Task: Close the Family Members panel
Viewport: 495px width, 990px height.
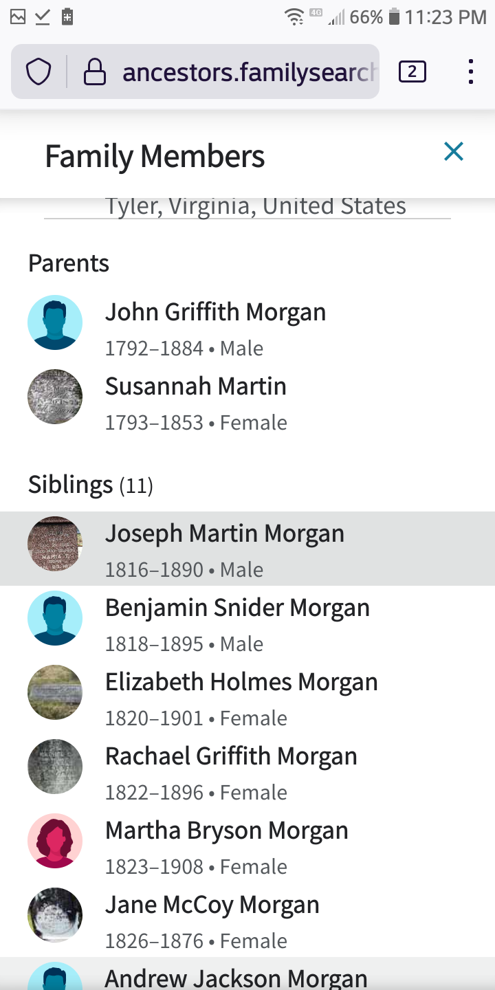Action: point(454,151)
